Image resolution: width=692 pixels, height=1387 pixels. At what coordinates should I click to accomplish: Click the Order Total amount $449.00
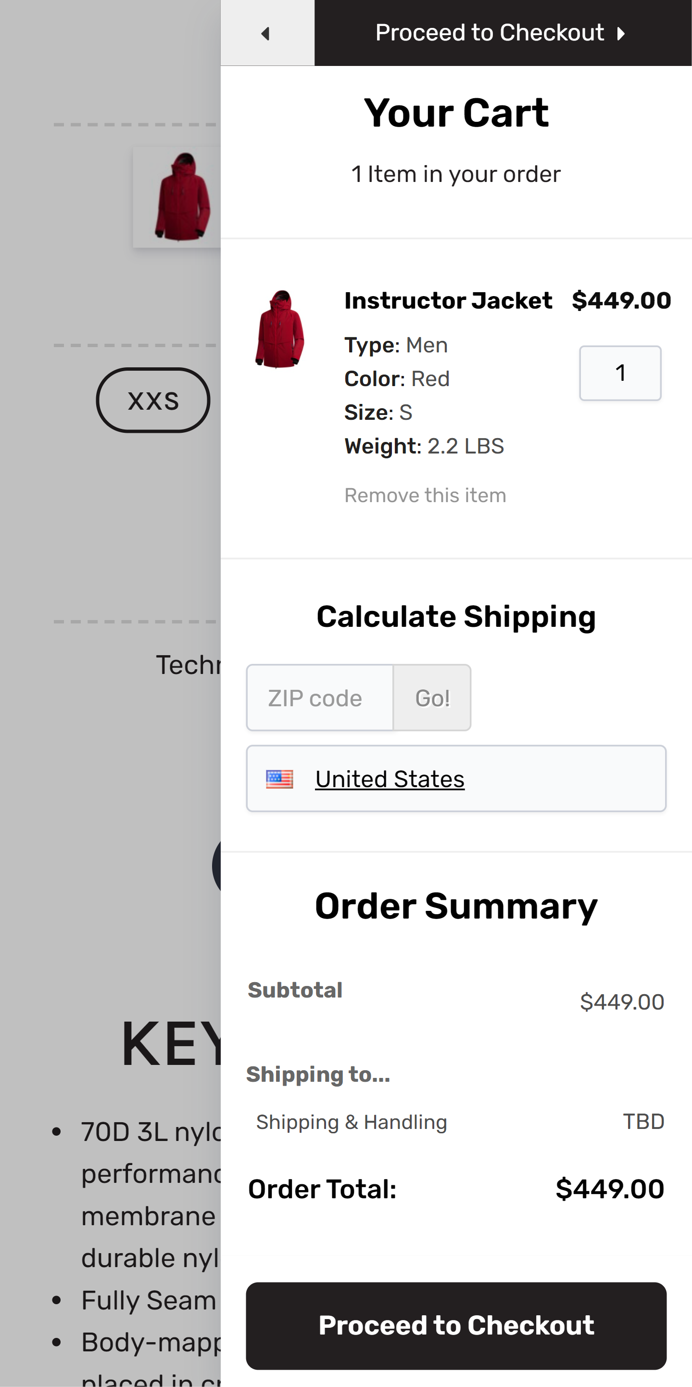[610, 1189]
